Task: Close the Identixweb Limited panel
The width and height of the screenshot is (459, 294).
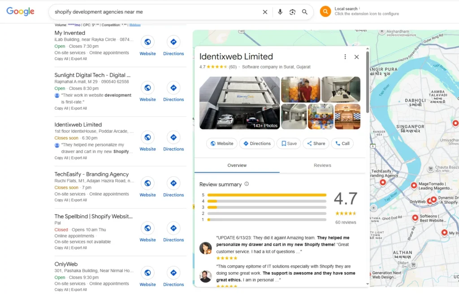Action: tap(357, 57)
